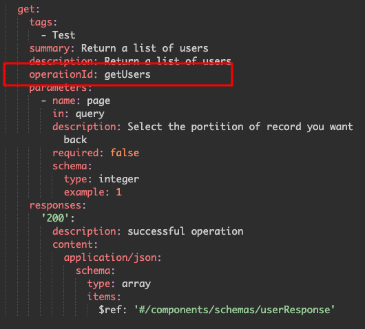Click 'schema:' under application/json
The height and width of the screenshot is (329, 365).
[96, 270]
